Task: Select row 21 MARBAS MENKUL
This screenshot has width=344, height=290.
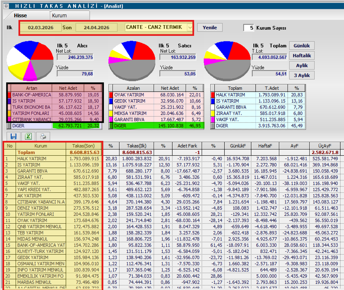Action: [171, 282]
